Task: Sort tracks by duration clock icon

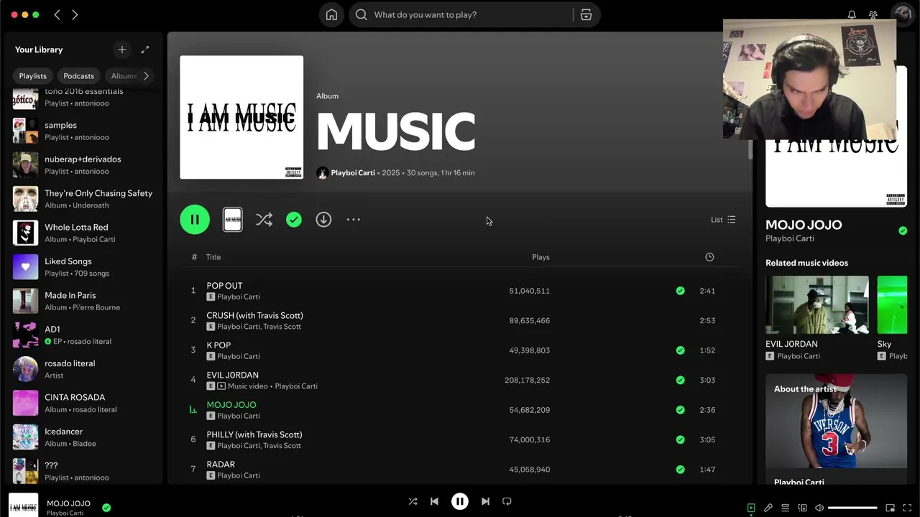Action: [x=709, y=257]
